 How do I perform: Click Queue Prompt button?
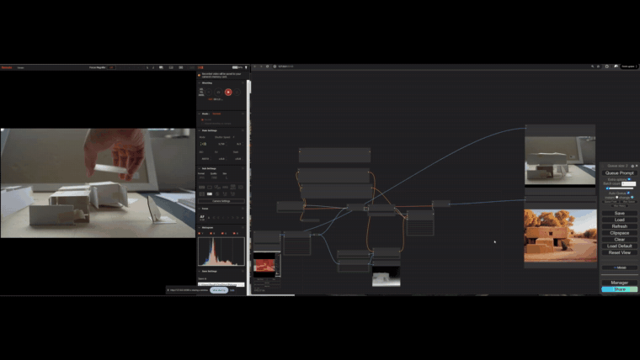coord(619,173)
